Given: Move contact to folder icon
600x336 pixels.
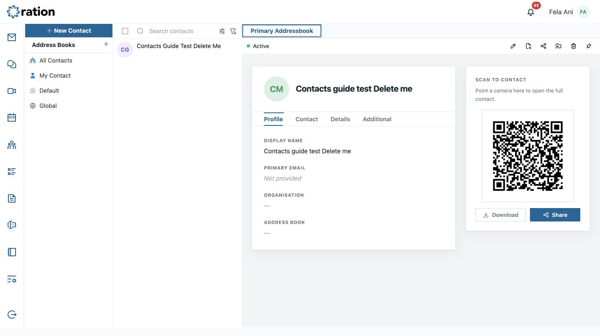Looking at the screenshot, I should (558, 46).
